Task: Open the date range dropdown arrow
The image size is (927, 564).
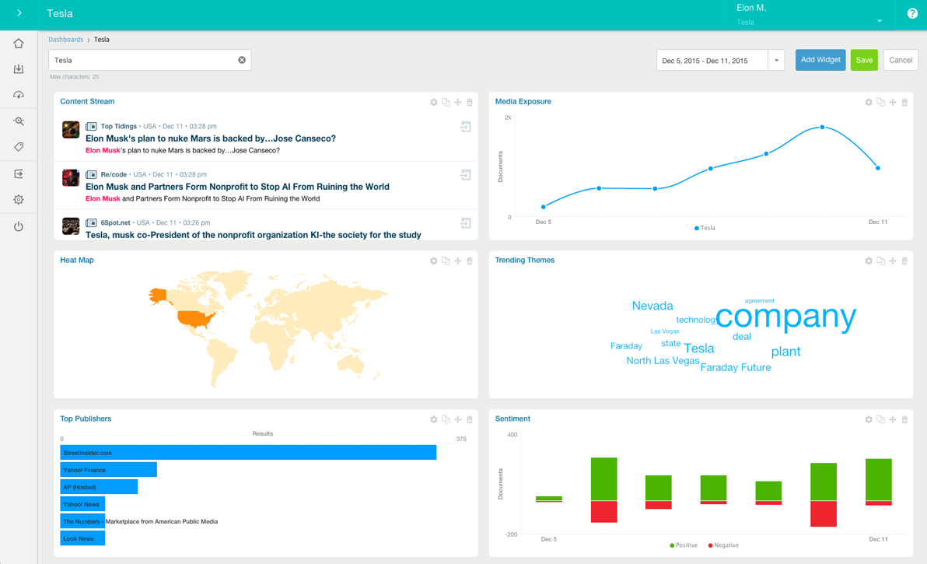Action: (x=776, y=61)
